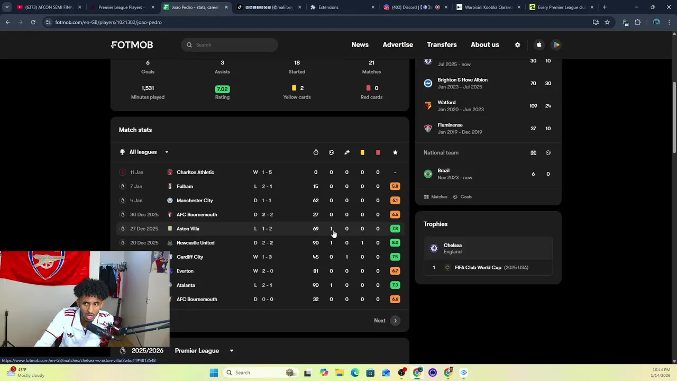Focus the FotMob search field

230,45
